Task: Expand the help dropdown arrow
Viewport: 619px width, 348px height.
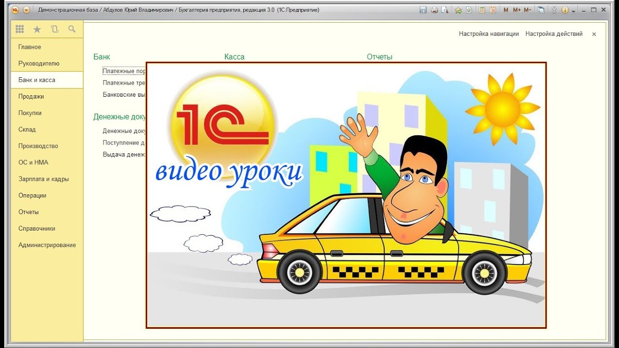Action: (x=574, y=10)
